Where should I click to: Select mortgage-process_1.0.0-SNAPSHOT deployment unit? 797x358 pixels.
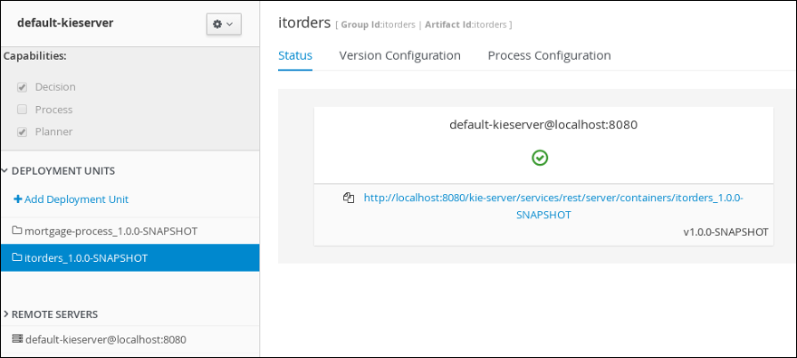pos(130,231)
